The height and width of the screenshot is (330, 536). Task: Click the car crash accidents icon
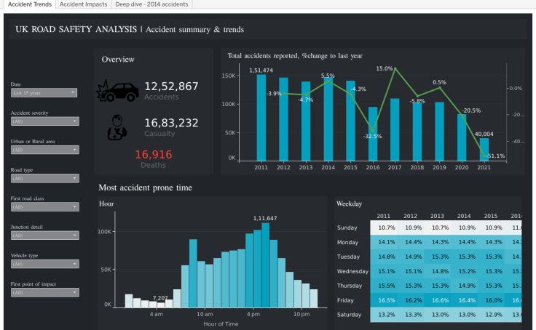pos(117,91)
